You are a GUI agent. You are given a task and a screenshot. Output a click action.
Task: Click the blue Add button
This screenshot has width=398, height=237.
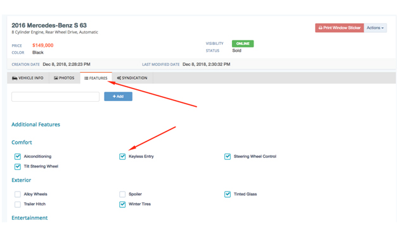pos(119,97)
